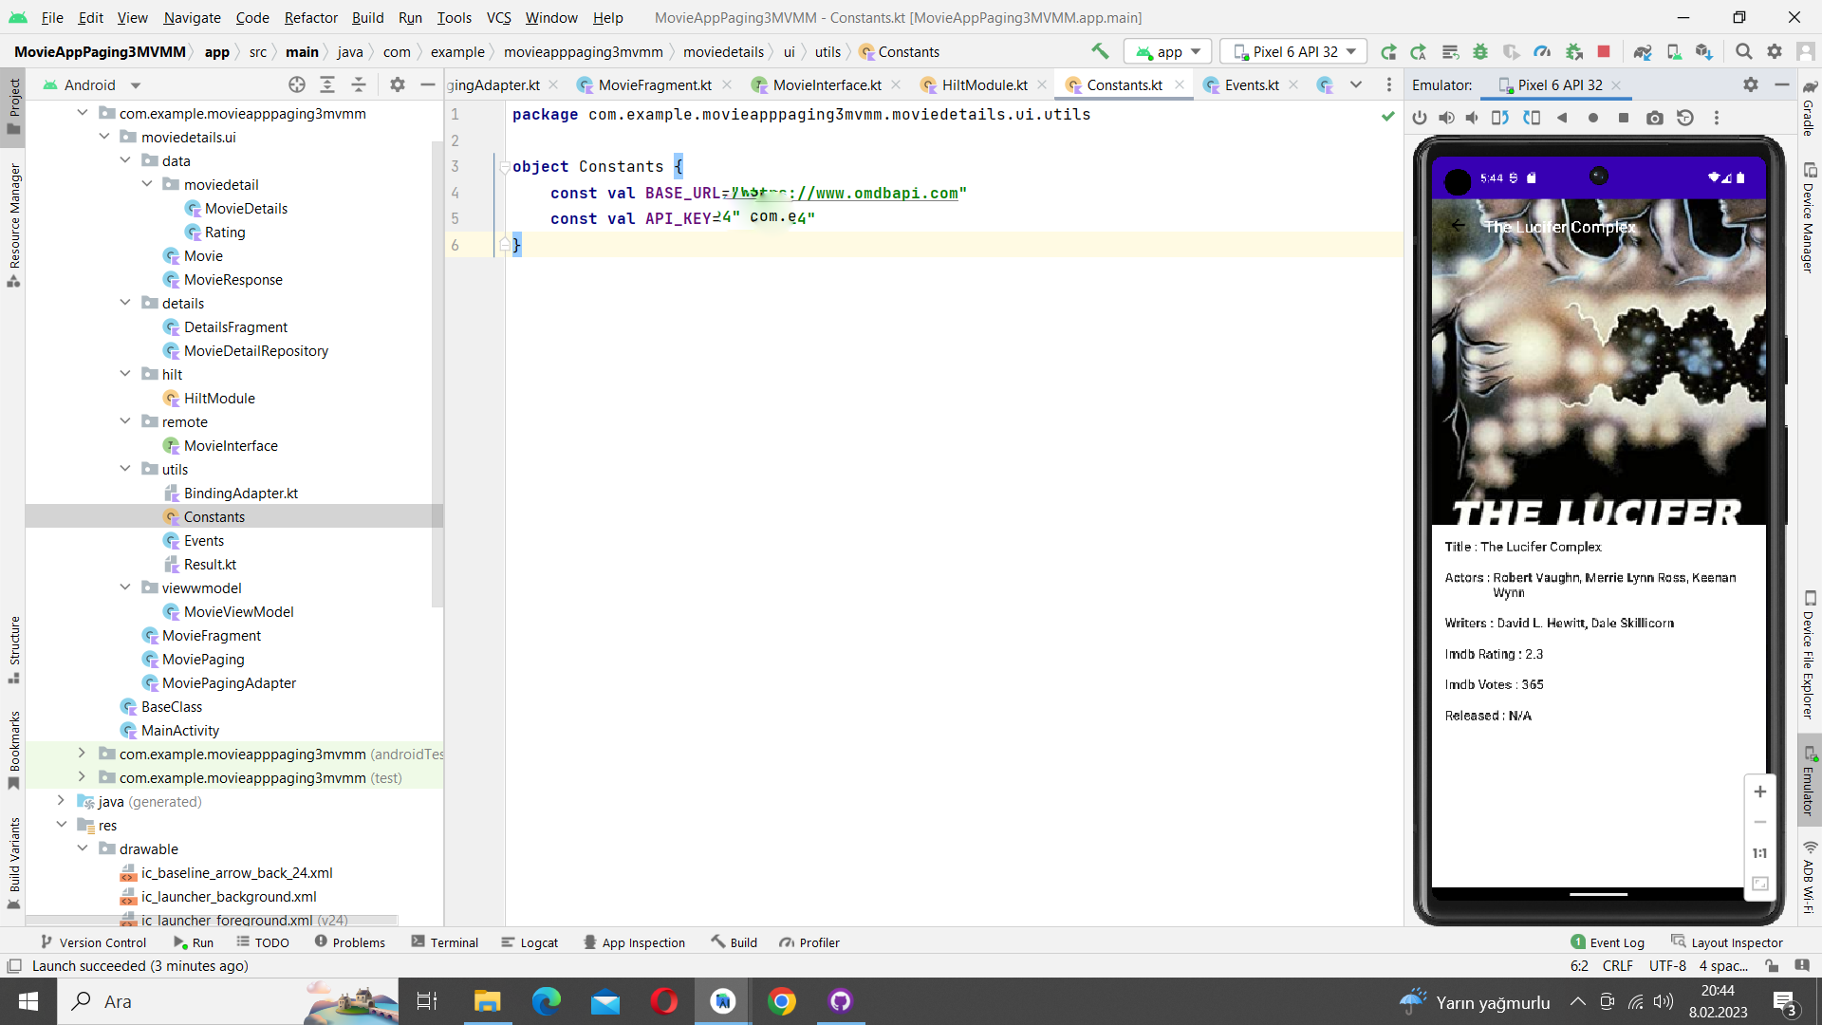Image resolution: width=1822 pixels, height=1025 pixels.
Task: Toggle the App Inspection tool window
Action: click(635, 941)
